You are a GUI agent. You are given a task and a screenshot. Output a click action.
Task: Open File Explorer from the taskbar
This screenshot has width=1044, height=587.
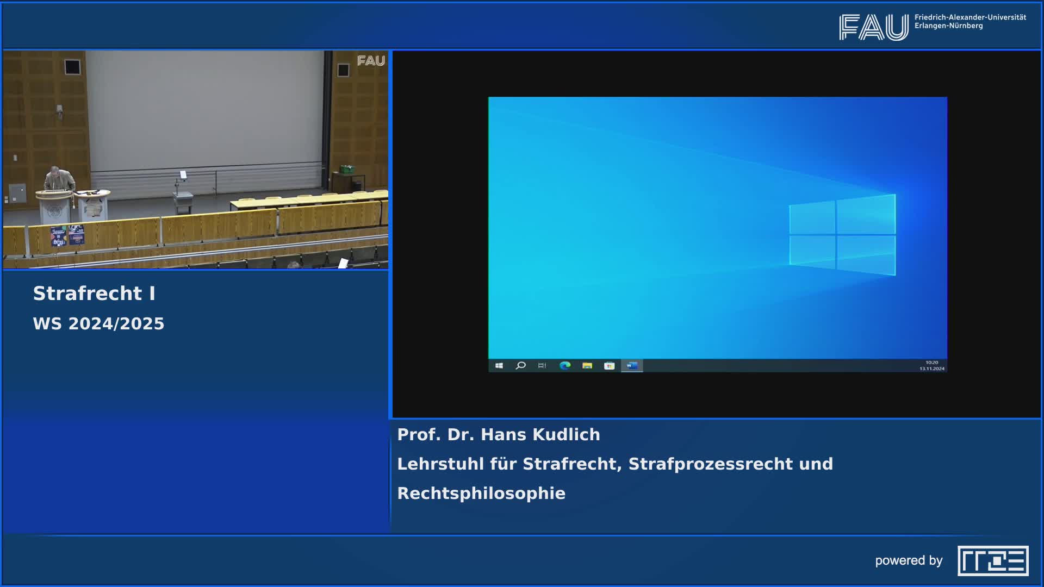coord(587,365)
